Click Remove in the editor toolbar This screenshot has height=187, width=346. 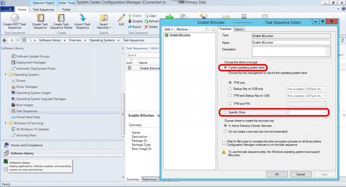coord(182,29)
